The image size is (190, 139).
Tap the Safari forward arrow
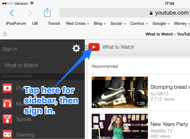(30, 13)
